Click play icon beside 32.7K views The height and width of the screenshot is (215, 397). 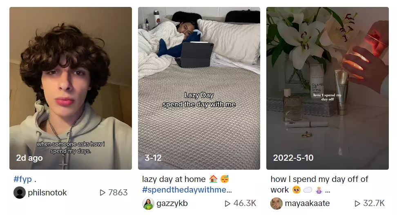(357, 203)
